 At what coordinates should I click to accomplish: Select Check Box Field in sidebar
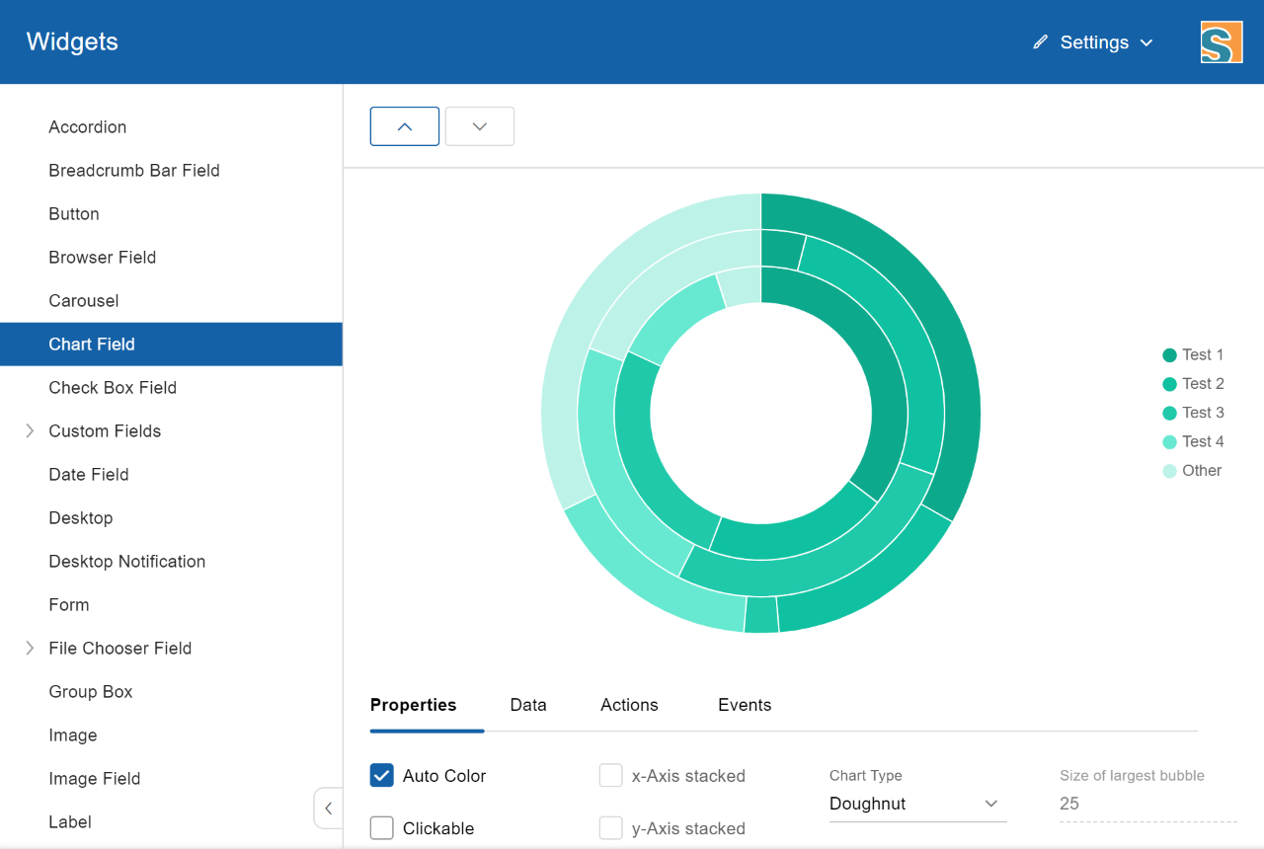point(113,388)
